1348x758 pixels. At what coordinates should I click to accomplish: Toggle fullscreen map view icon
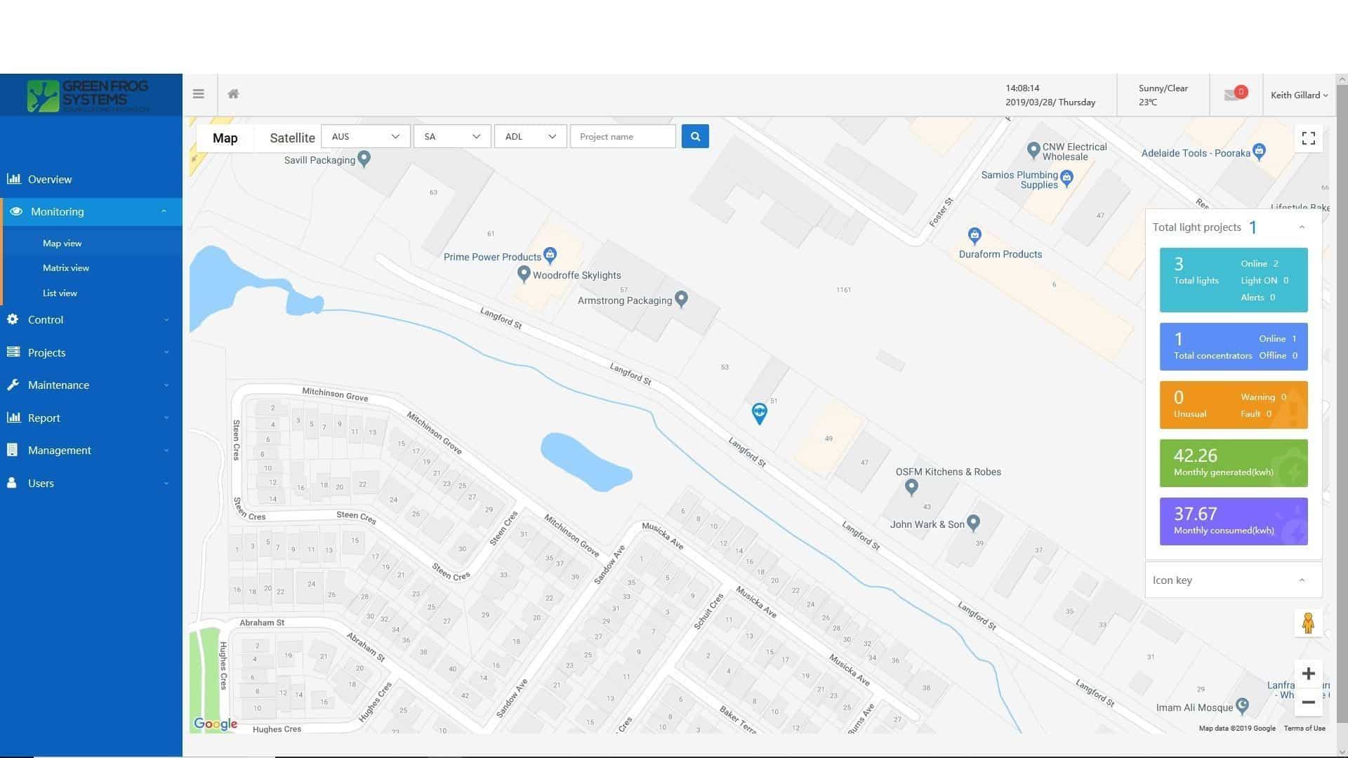(1308, 138)
